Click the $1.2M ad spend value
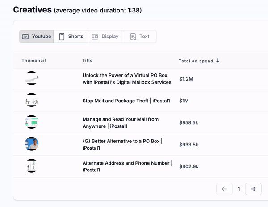The height and width of the screenshot is (207, 268). pos(186,79)
